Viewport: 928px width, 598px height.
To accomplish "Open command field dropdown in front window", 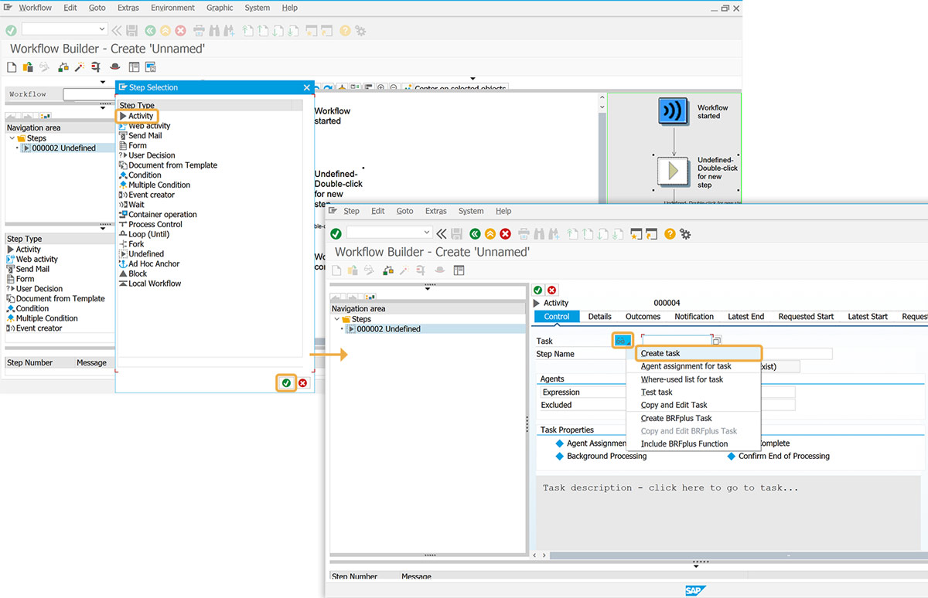I will click(x=427, y=233).
